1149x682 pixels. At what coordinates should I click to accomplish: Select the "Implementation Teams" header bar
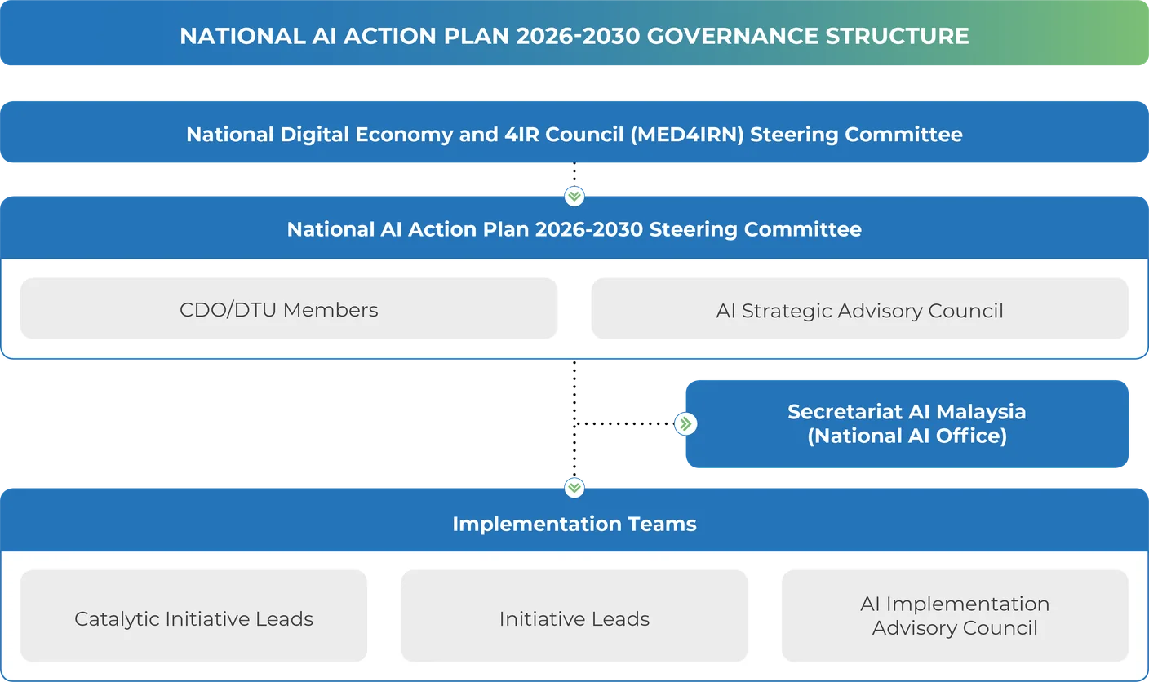pyautogui.click(x=574, y=520)
